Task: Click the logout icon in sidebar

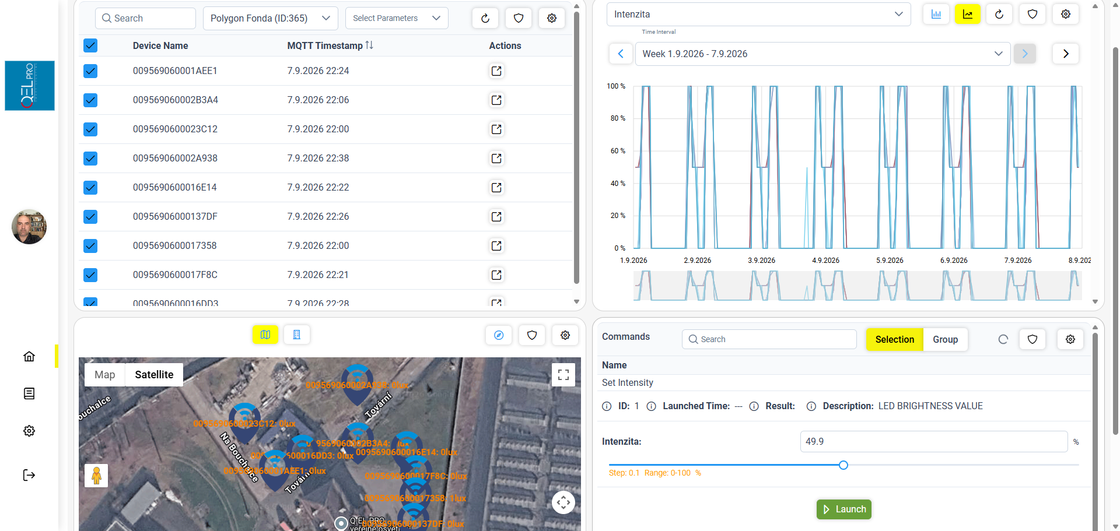Action: 29,475
